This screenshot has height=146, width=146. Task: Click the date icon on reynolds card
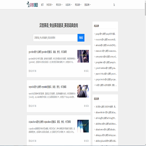coord(29,106)
